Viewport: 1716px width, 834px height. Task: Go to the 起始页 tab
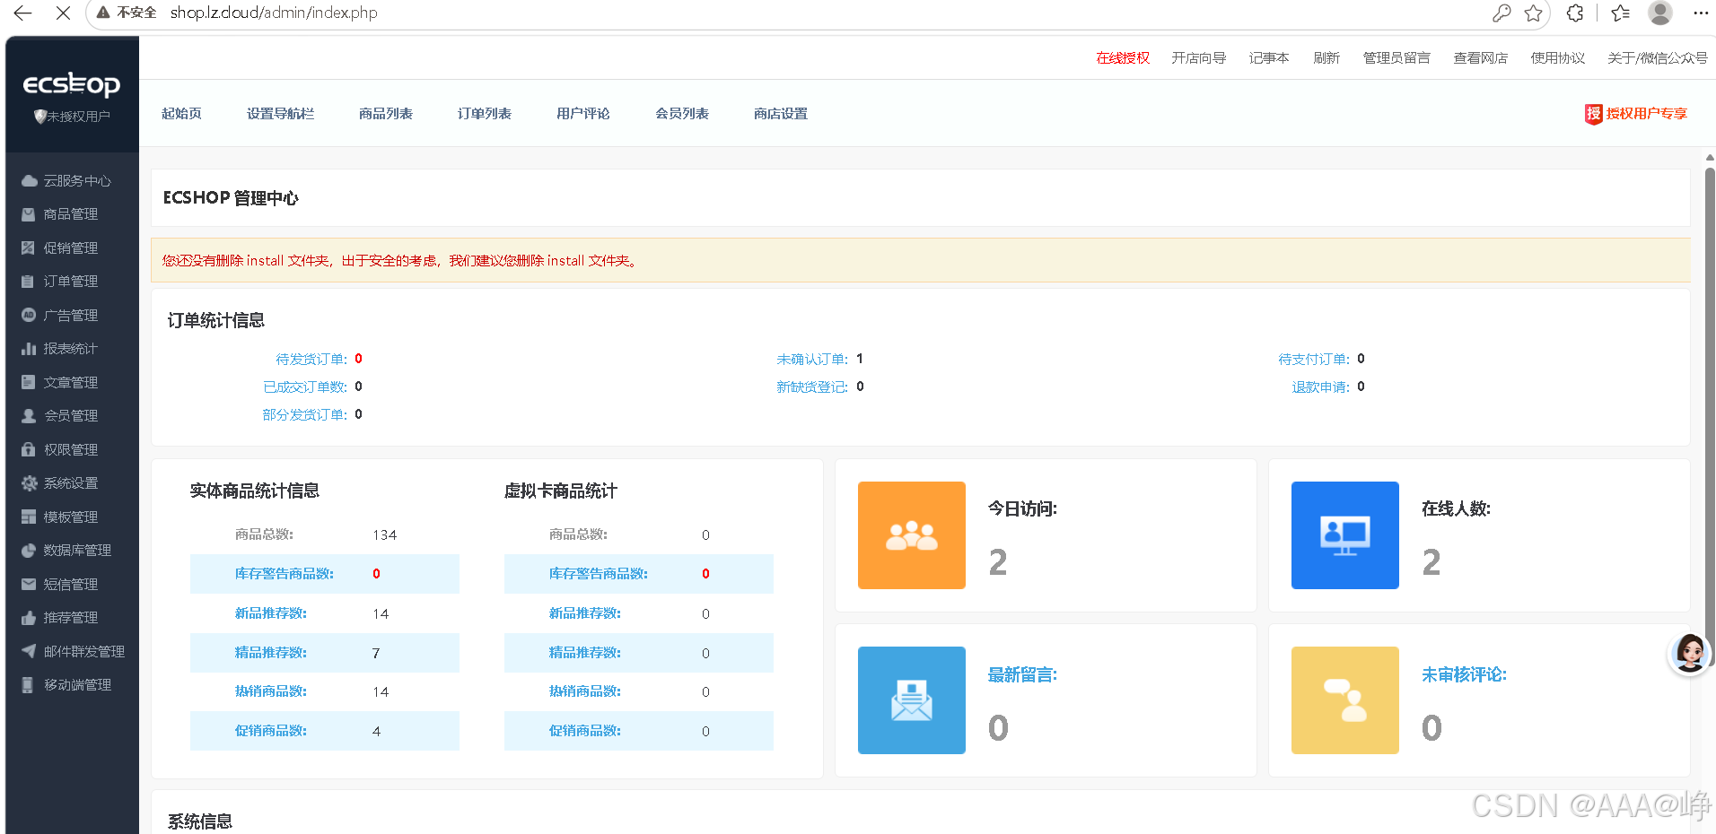click(x=181, y=114)
